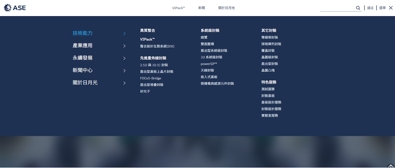Expand the 關於日月光 chevron in side menu
395x168 pixels.
point(125,83)
